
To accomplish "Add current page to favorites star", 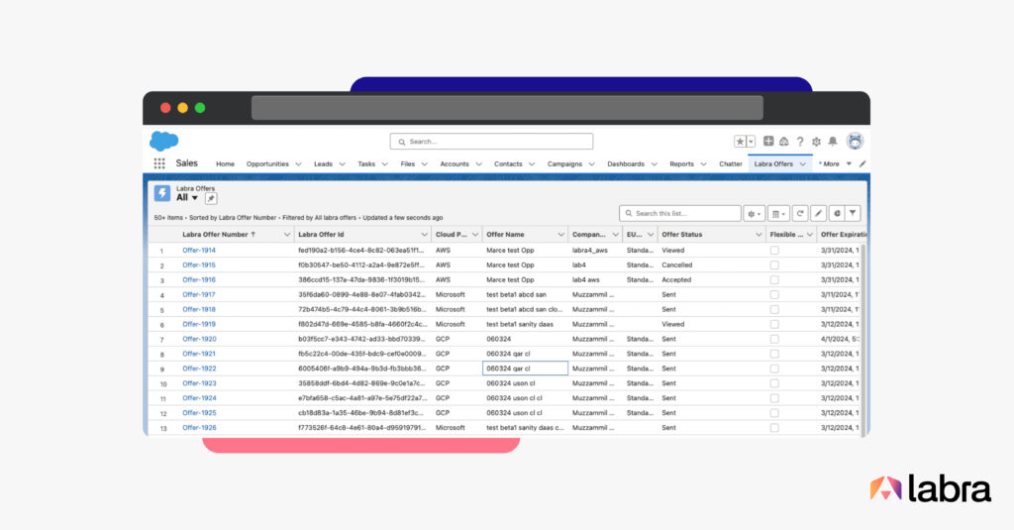I will 740,141.
